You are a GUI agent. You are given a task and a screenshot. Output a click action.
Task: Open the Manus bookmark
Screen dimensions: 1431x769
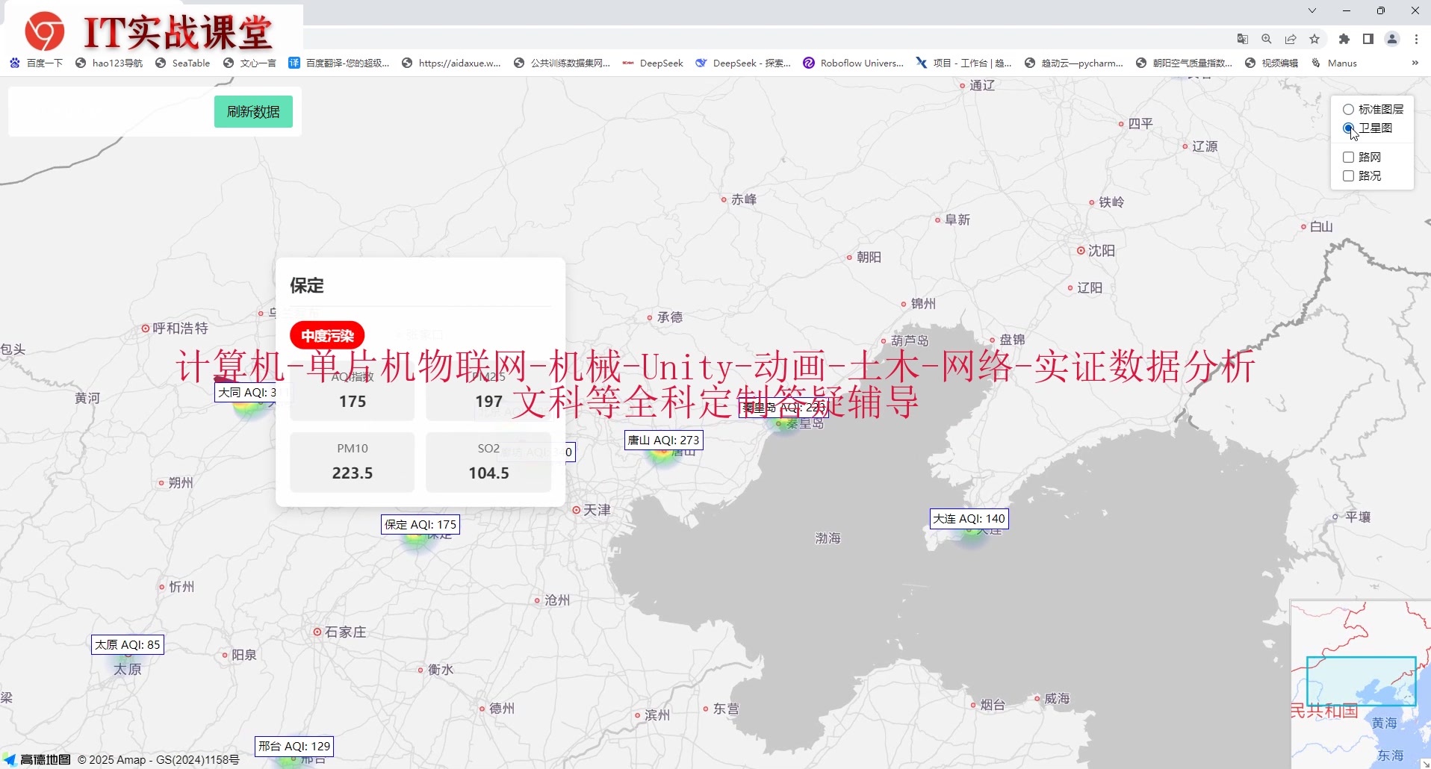(x=1334, y=63)
